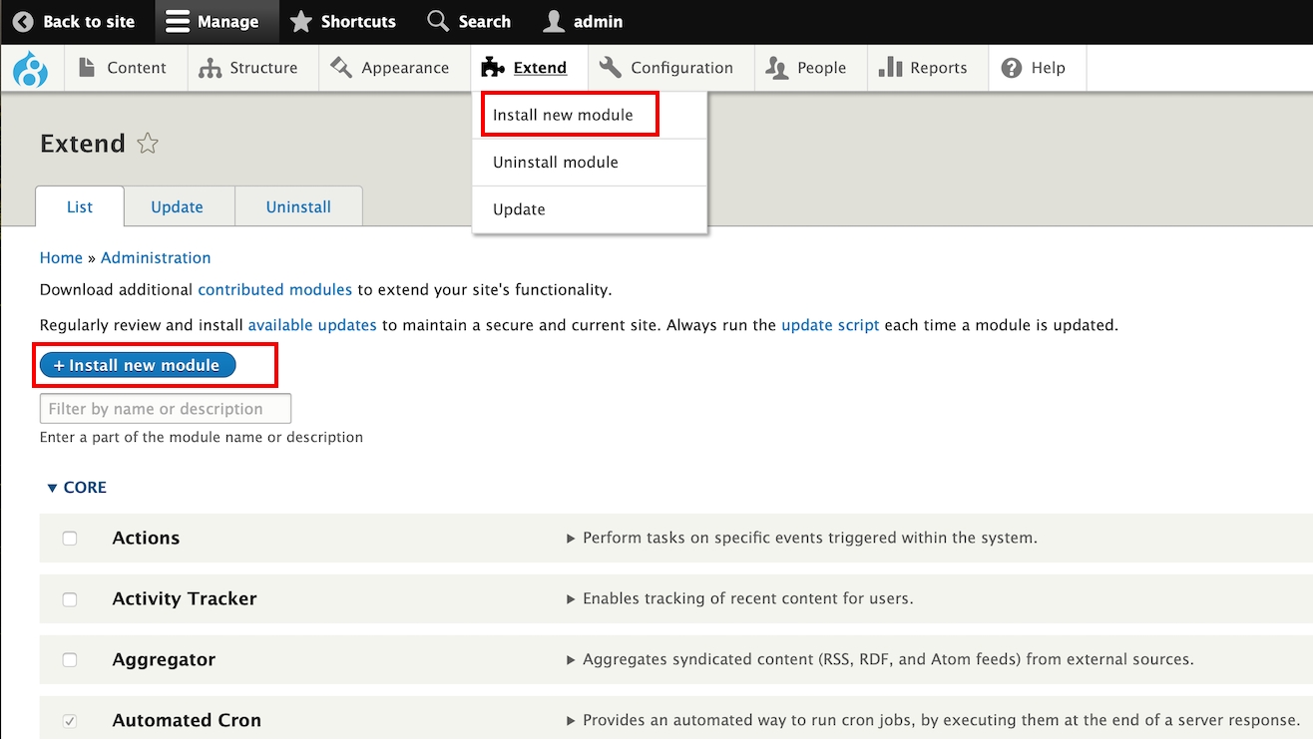The image size is (1313, 747).
Task: Click the Help question mark icon
Action: coord(1012,68)
